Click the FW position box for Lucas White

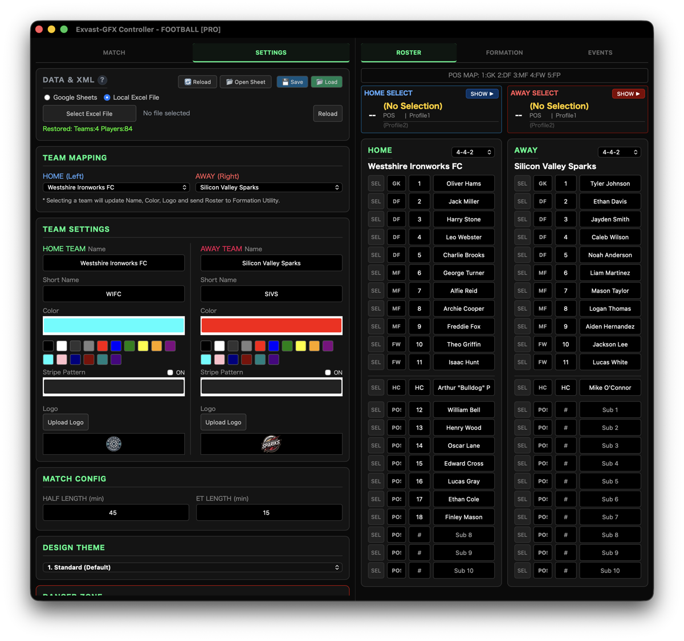pos(543,362)
